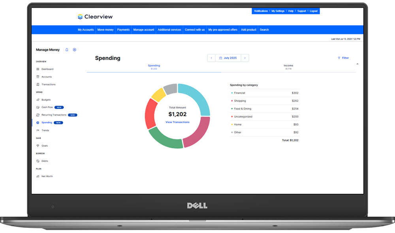
Task: Select the teal Financial category color dot
Action: pos(232,93)
